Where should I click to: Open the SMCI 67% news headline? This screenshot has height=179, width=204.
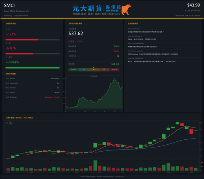point(142,39)
